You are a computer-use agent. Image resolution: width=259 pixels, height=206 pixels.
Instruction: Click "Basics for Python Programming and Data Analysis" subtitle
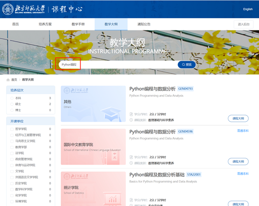(x=163, y=182)
